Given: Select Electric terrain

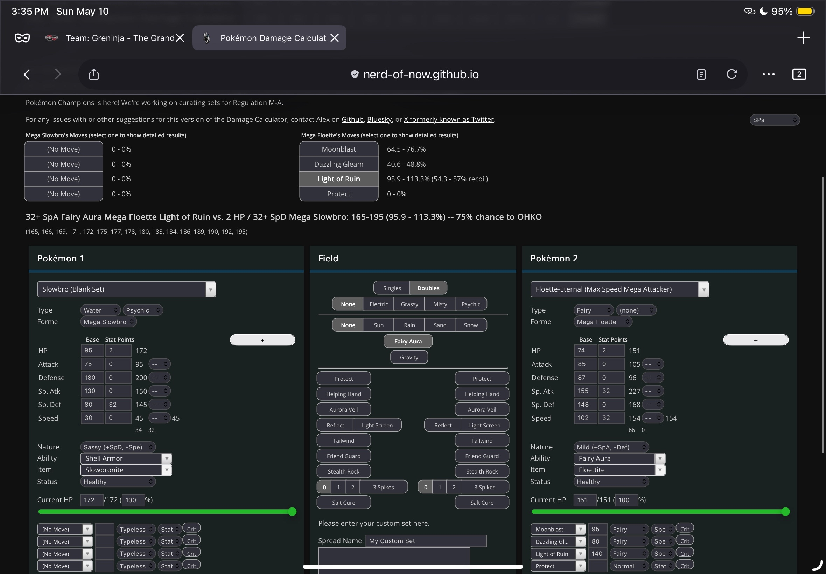Looking at the screenshot, I should pos(379,304).
